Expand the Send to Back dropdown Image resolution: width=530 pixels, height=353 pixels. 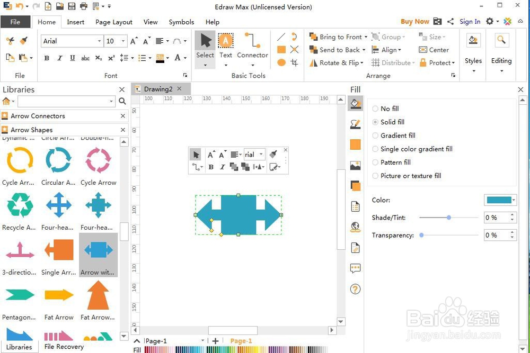(x=364, y=50)
